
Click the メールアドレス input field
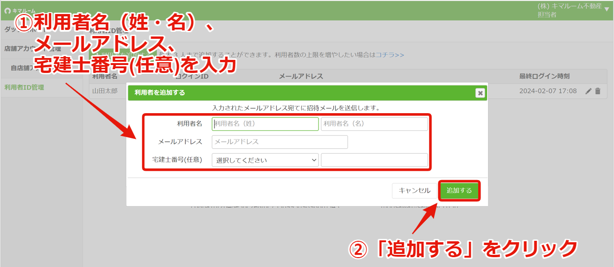[x=280, y=142]
